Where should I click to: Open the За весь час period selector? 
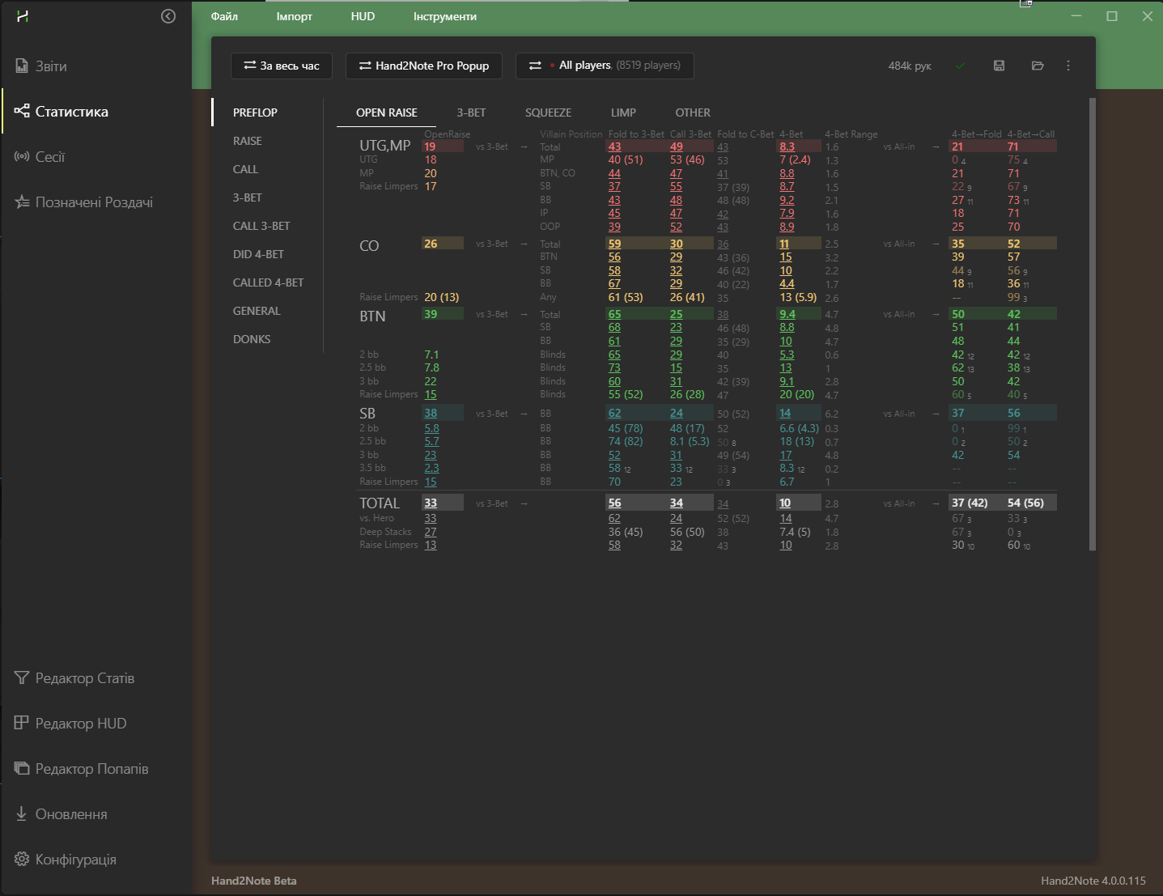[x=282, y=66]
